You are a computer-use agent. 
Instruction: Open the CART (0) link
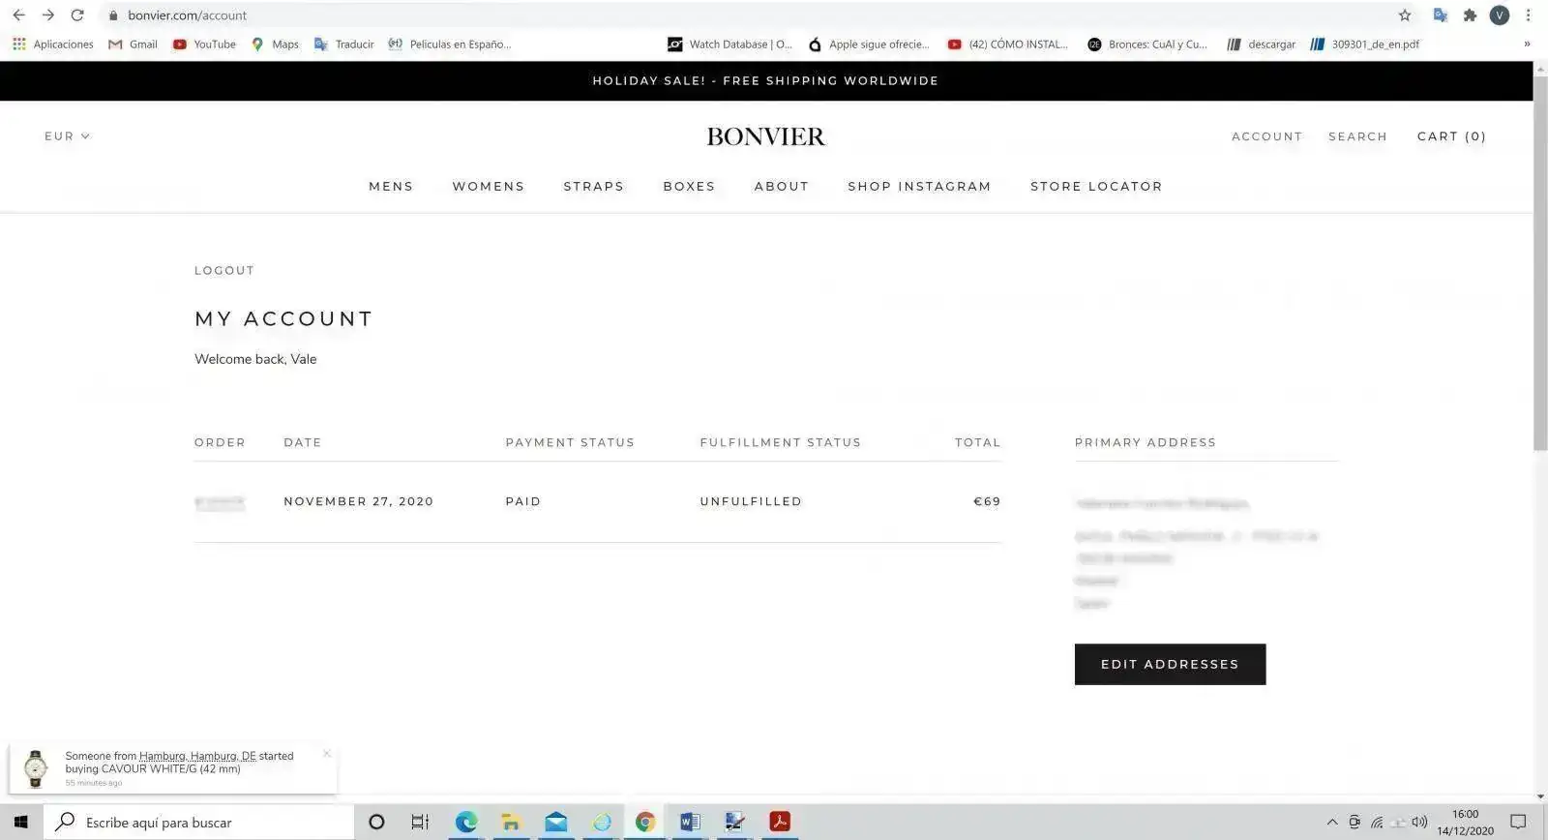click(1451, 136)
